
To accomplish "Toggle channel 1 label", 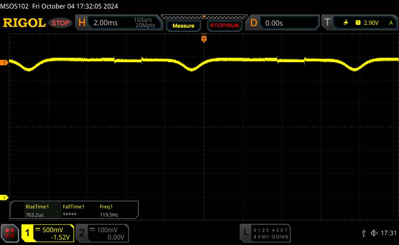I will [x=27, y=233].
